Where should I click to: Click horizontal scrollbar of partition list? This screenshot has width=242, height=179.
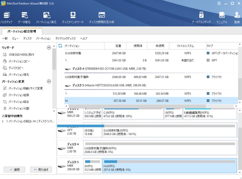137,106
